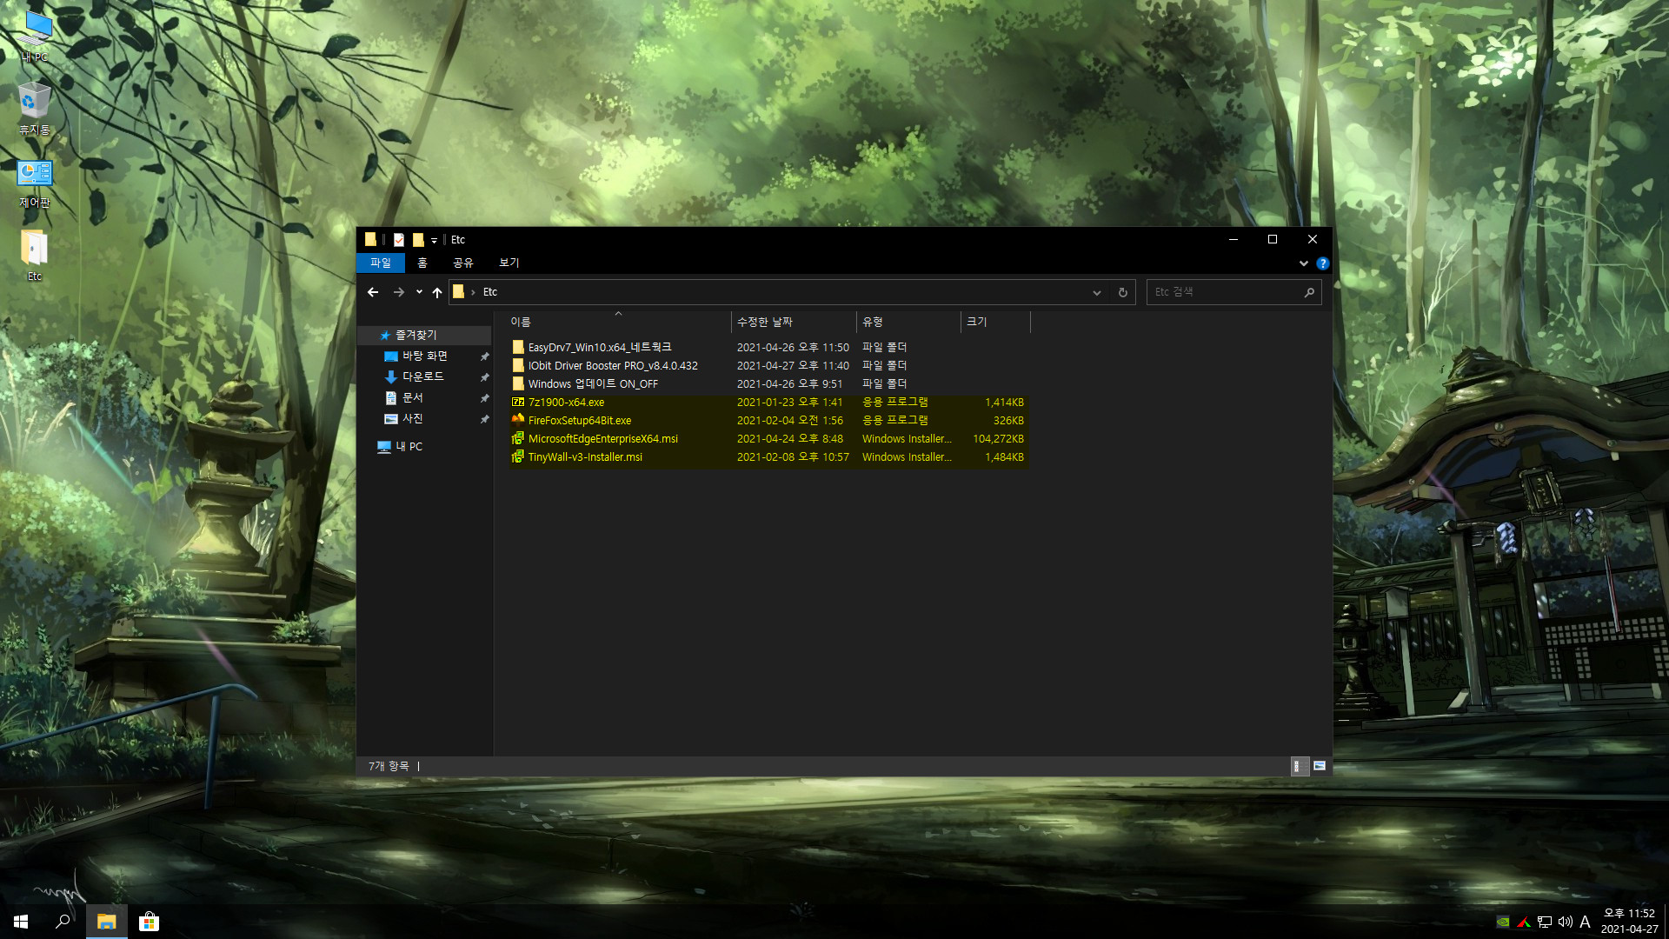Image resolution: width=1669 pixels, height=939 pixels.
Task: Open recent locations dropdown arrow
Action: (x=419, y=292)
